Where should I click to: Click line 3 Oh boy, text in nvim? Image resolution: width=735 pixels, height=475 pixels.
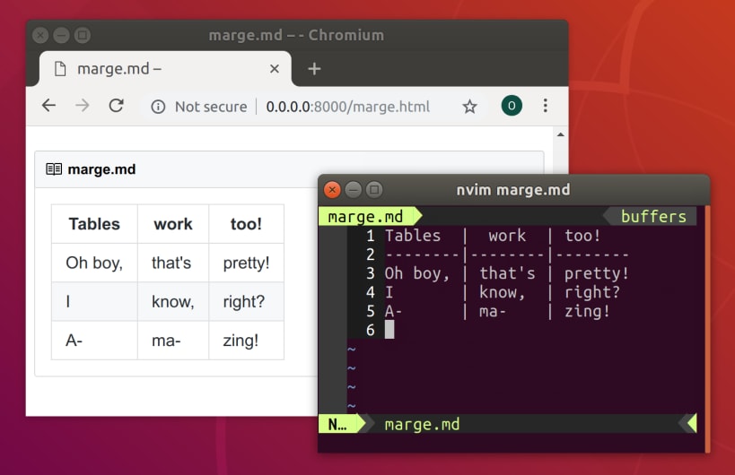pos(417,273)
